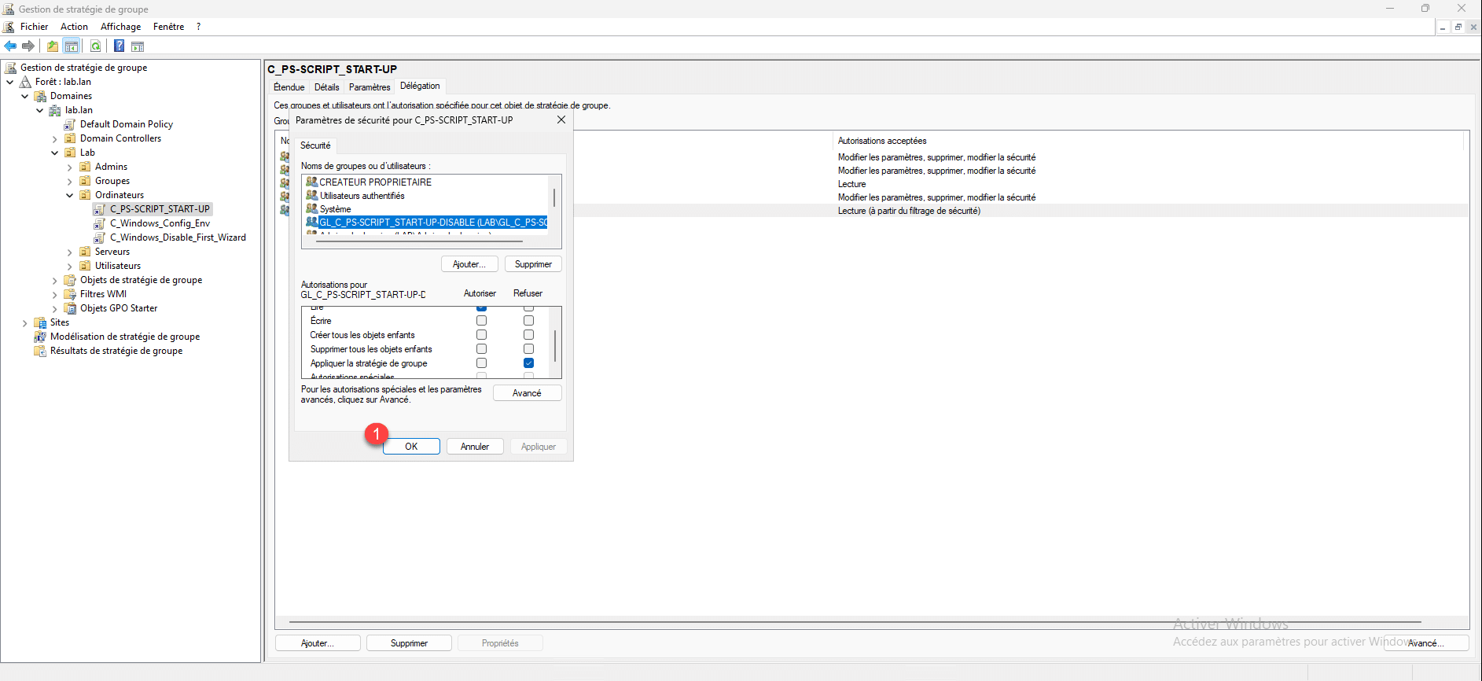Click the Up one level folder icon

pos(53,46)
